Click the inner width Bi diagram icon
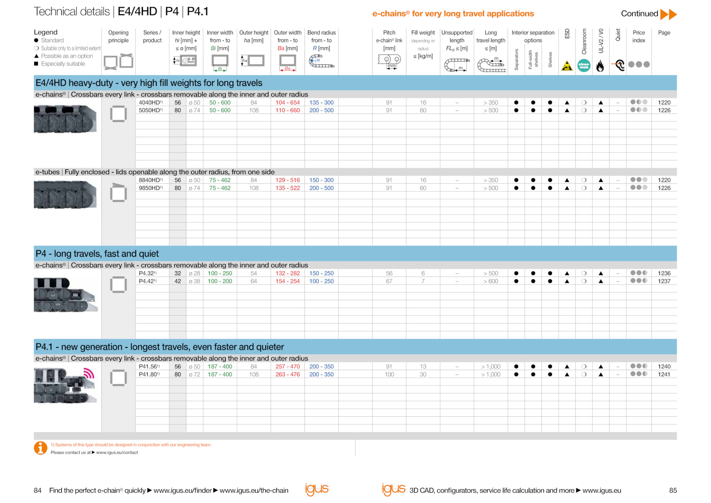The width and height of the screenshot is (711, 503). coord(220,63)
